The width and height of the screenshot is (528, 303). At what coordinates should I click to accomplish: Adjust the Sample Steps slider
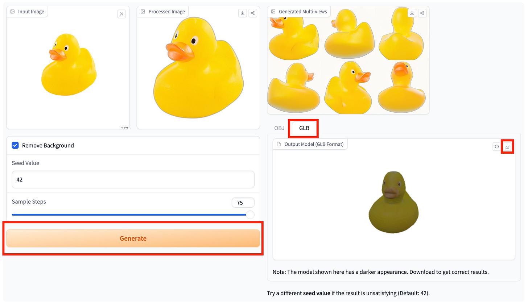click(250, 215)
